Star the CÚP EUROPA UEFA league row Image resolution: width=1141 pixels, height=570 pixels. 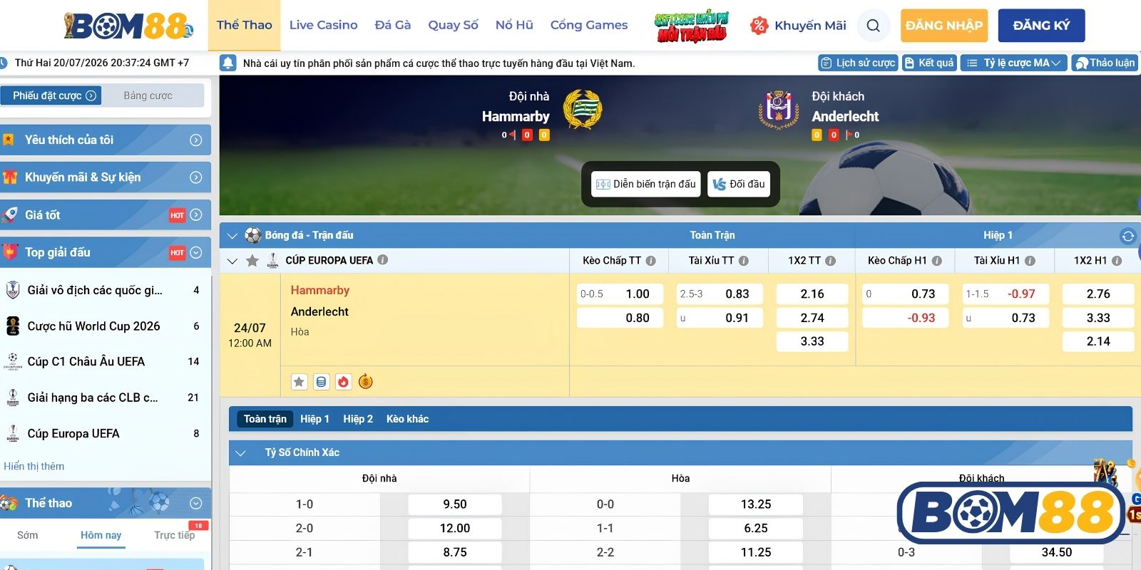coord(252,261)
